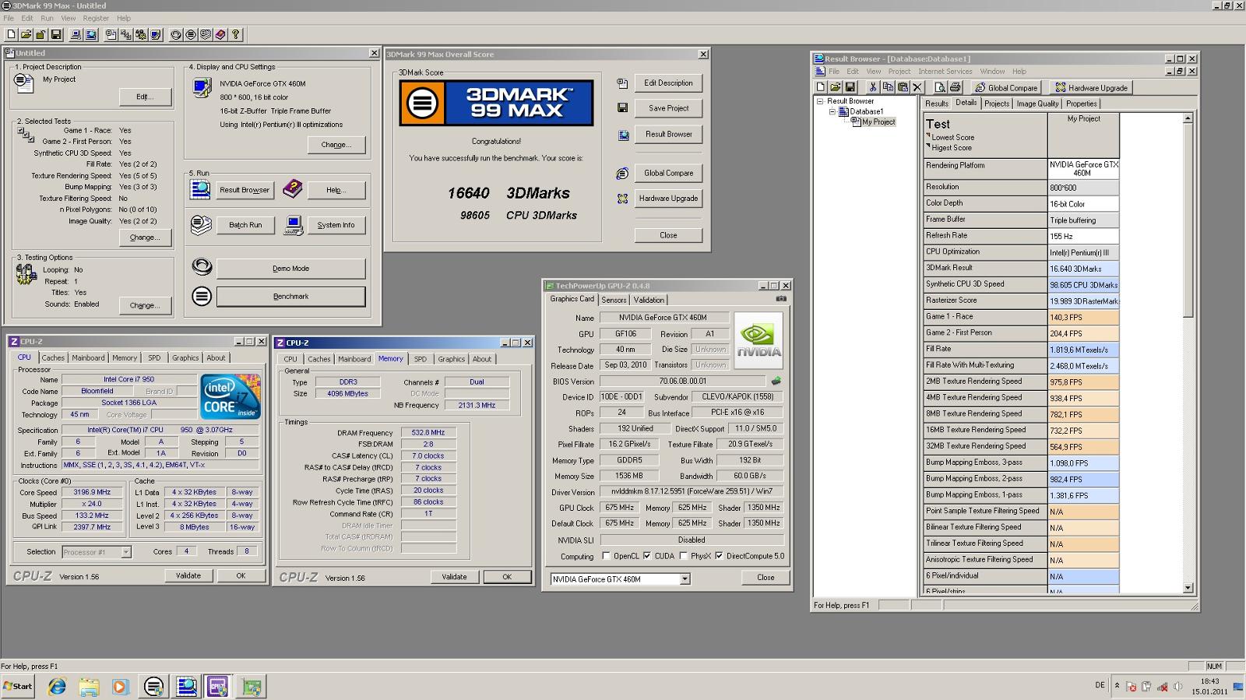The image size is (1246, 700).
Task: Click Hardware Upgrade button in Result Browser toolbar
Action: [1090, 88]
